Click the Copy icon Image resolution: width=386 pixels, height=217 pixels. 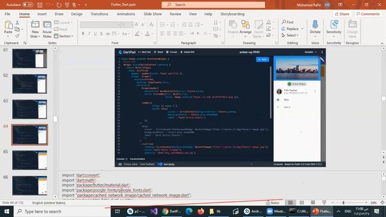pyautogui.click(x=17, y=30)
